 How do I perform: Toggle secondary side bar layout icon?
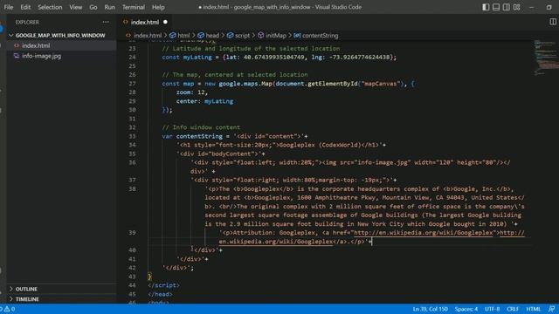(507, 7)
